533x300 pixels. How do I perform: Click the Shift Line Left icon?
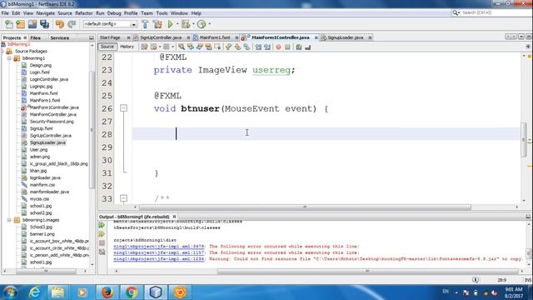click(x=258, y=47)
